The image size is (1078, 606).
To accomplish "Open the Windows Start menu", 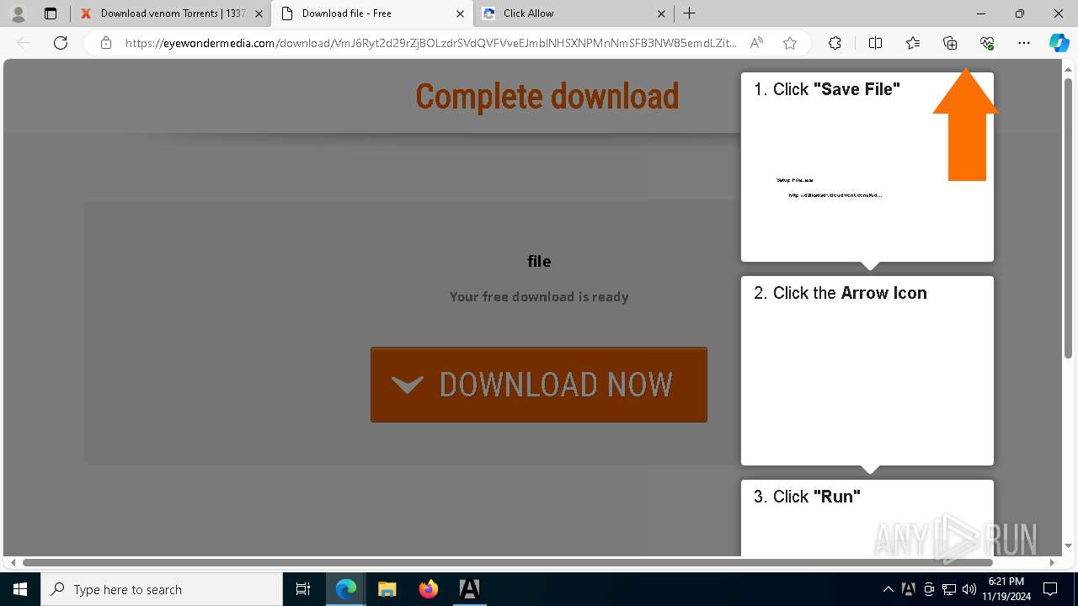I will 20,589.
